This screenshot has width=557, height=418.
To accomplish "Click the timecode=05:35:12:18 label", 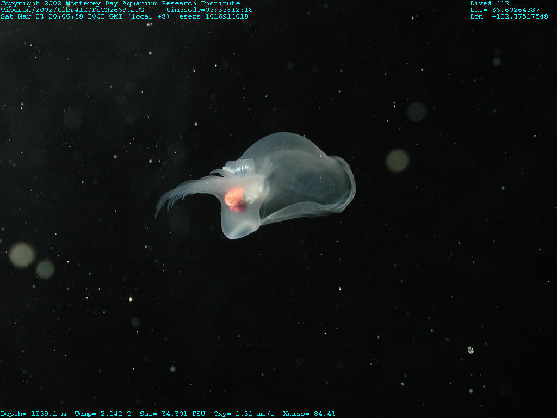I will point(209,10).
